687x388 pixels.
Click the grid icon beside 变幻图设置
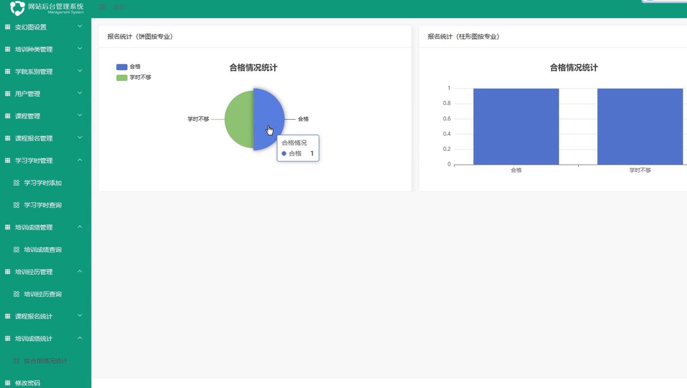(7, 27)
